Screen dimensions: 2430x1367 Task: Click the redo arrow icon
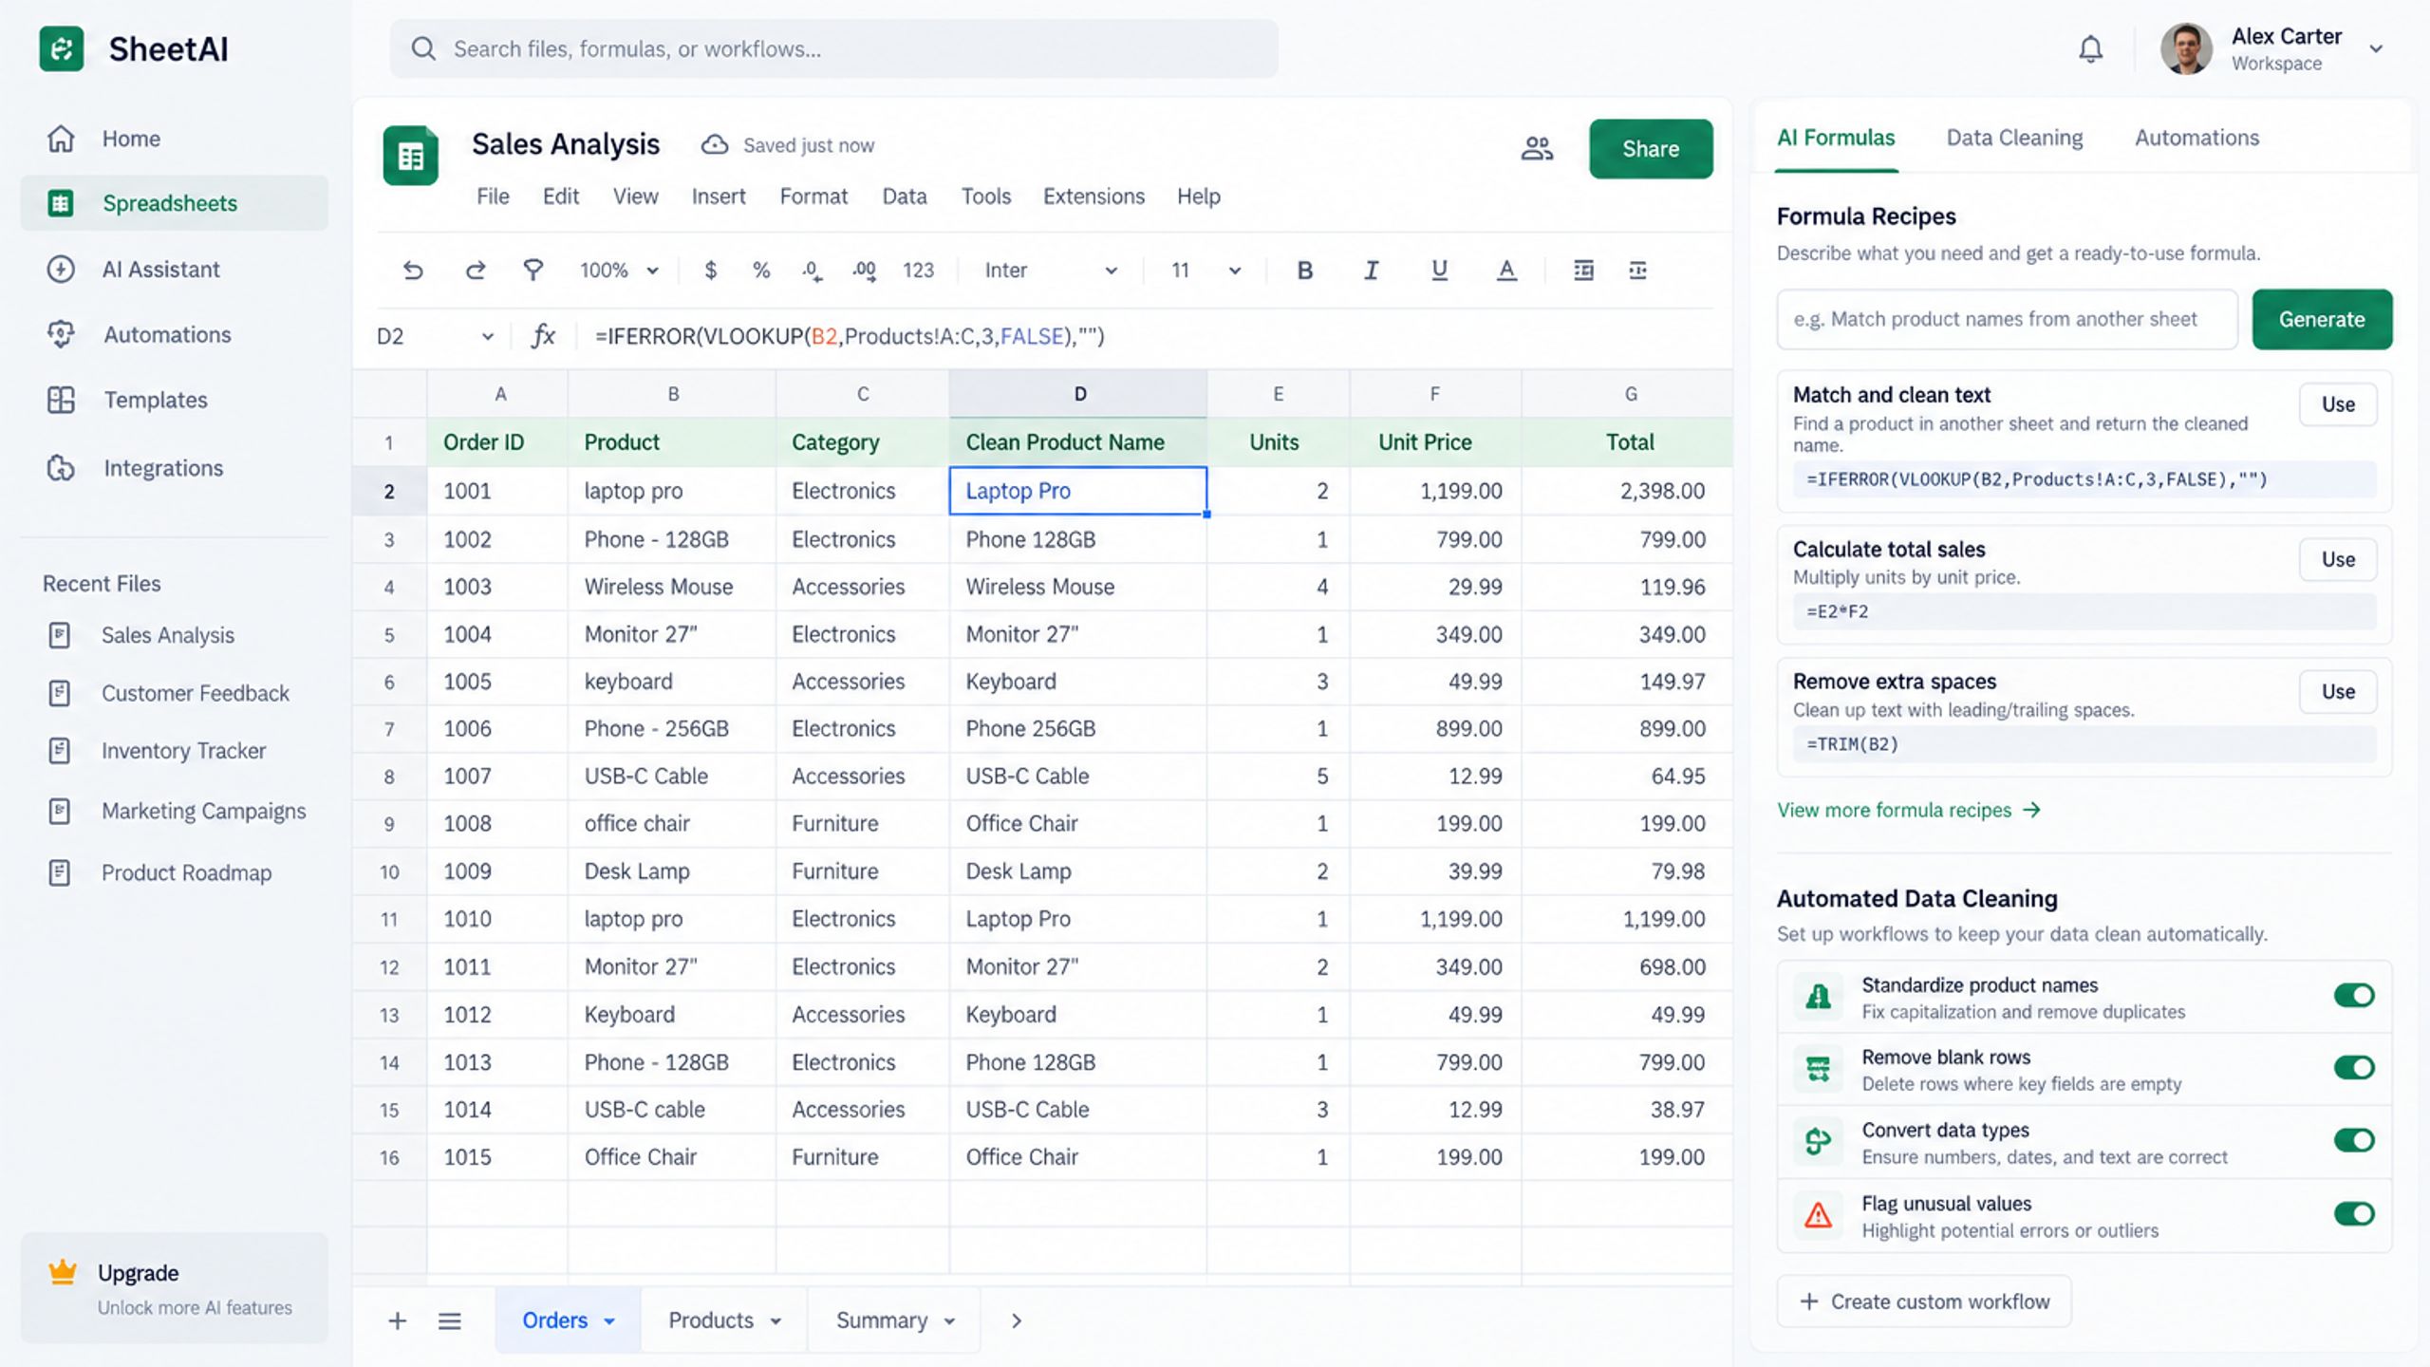(x=476, y=271)
